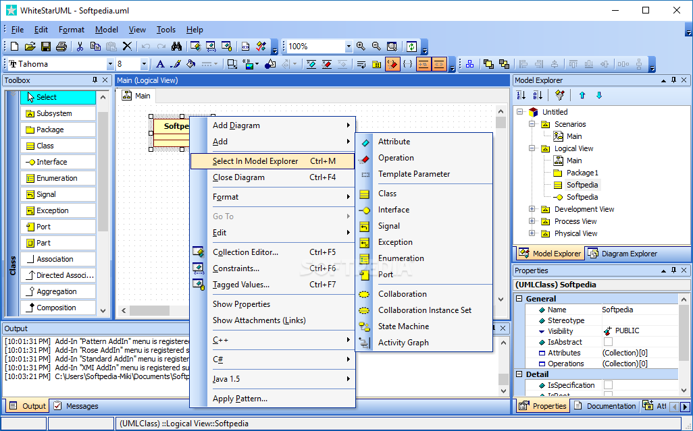Image resolution: width=693 pixels, height=431 pixels.
Task: Open the 100% zoom level dropdown
Action: [349, 47]
